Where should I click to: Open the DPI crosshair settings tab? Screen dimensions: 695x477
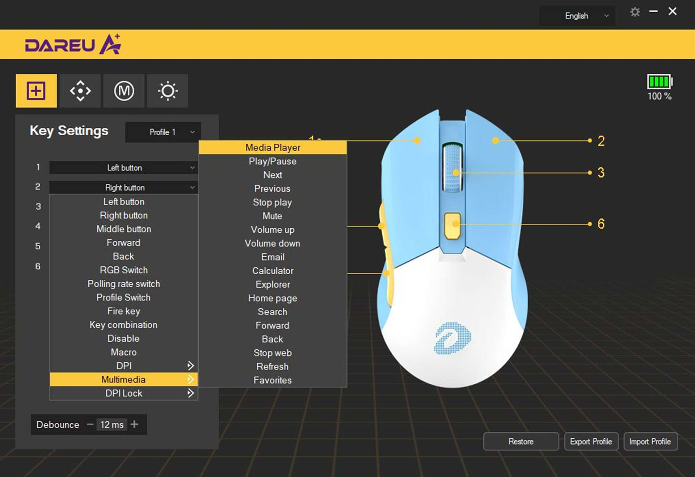click(80, 90)
